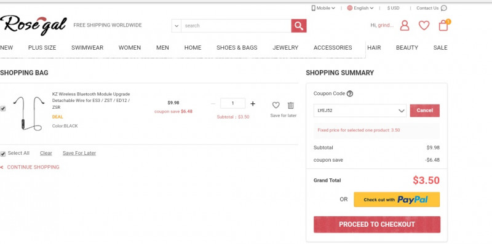The width and height of the screenshot is (492, 244).
Task: Delete item with the trash can icon
Action: tap(291, 105)
